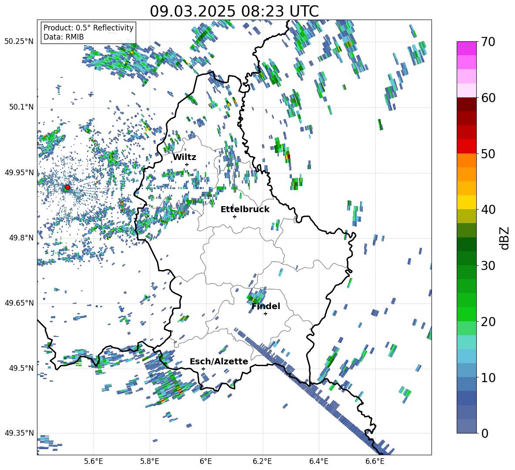Viewport: 515px width, 470px height.
Task: Pick the magenta colorbar segment just below 70
Action: pos(466,49)
